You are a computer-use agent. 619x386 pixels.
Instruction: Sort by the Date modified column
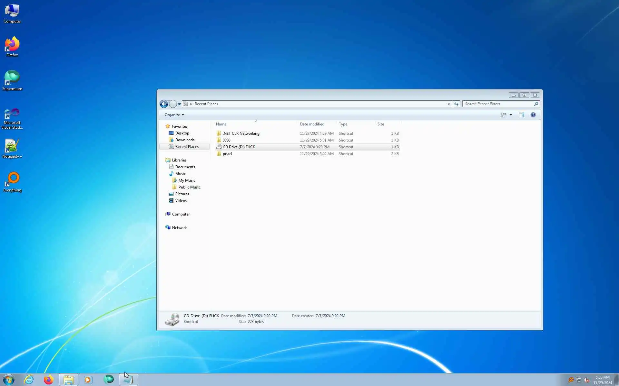[x=312, y=124]
